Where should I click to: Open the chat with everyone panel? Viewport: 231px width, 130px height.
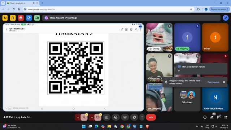(219, 117)
